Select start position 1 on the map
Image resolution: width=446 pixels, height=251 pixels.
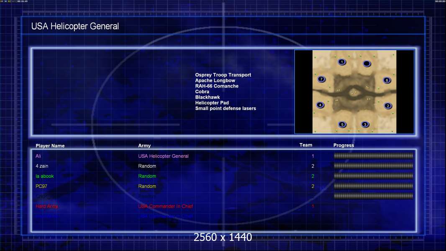342,61
